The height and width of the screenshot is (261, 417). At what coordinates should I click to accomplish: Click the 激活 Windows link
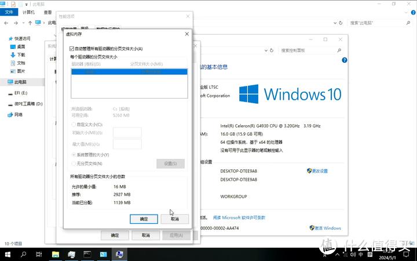(327, 228)
